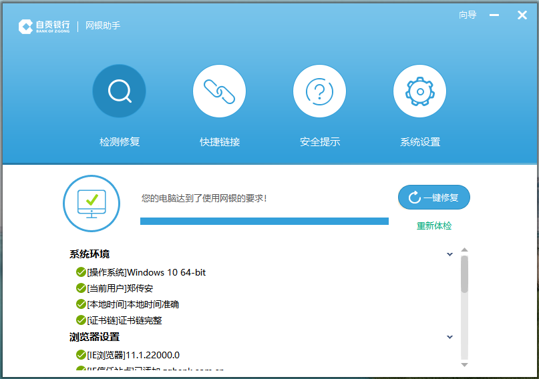Viewport: 539px width, 379px height.
Task: Select the 检测修复 tab label
Action: pyautogui.click(x=120, y=142)
